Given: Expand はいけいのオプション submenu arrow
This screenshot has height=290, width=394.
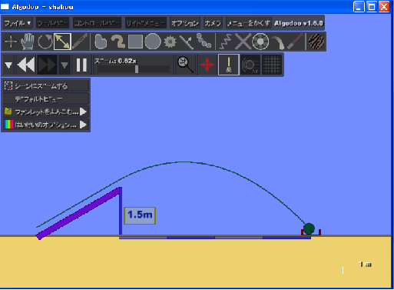Looking at the screenshot, I should (83, 125).
